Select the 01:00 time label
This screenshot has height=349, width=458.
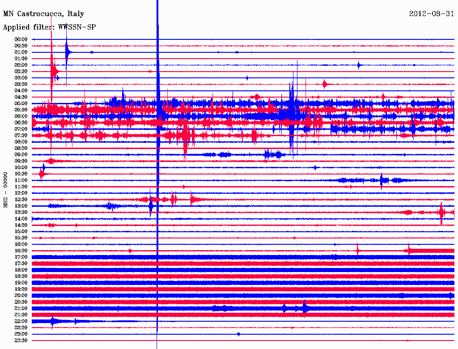21,52
